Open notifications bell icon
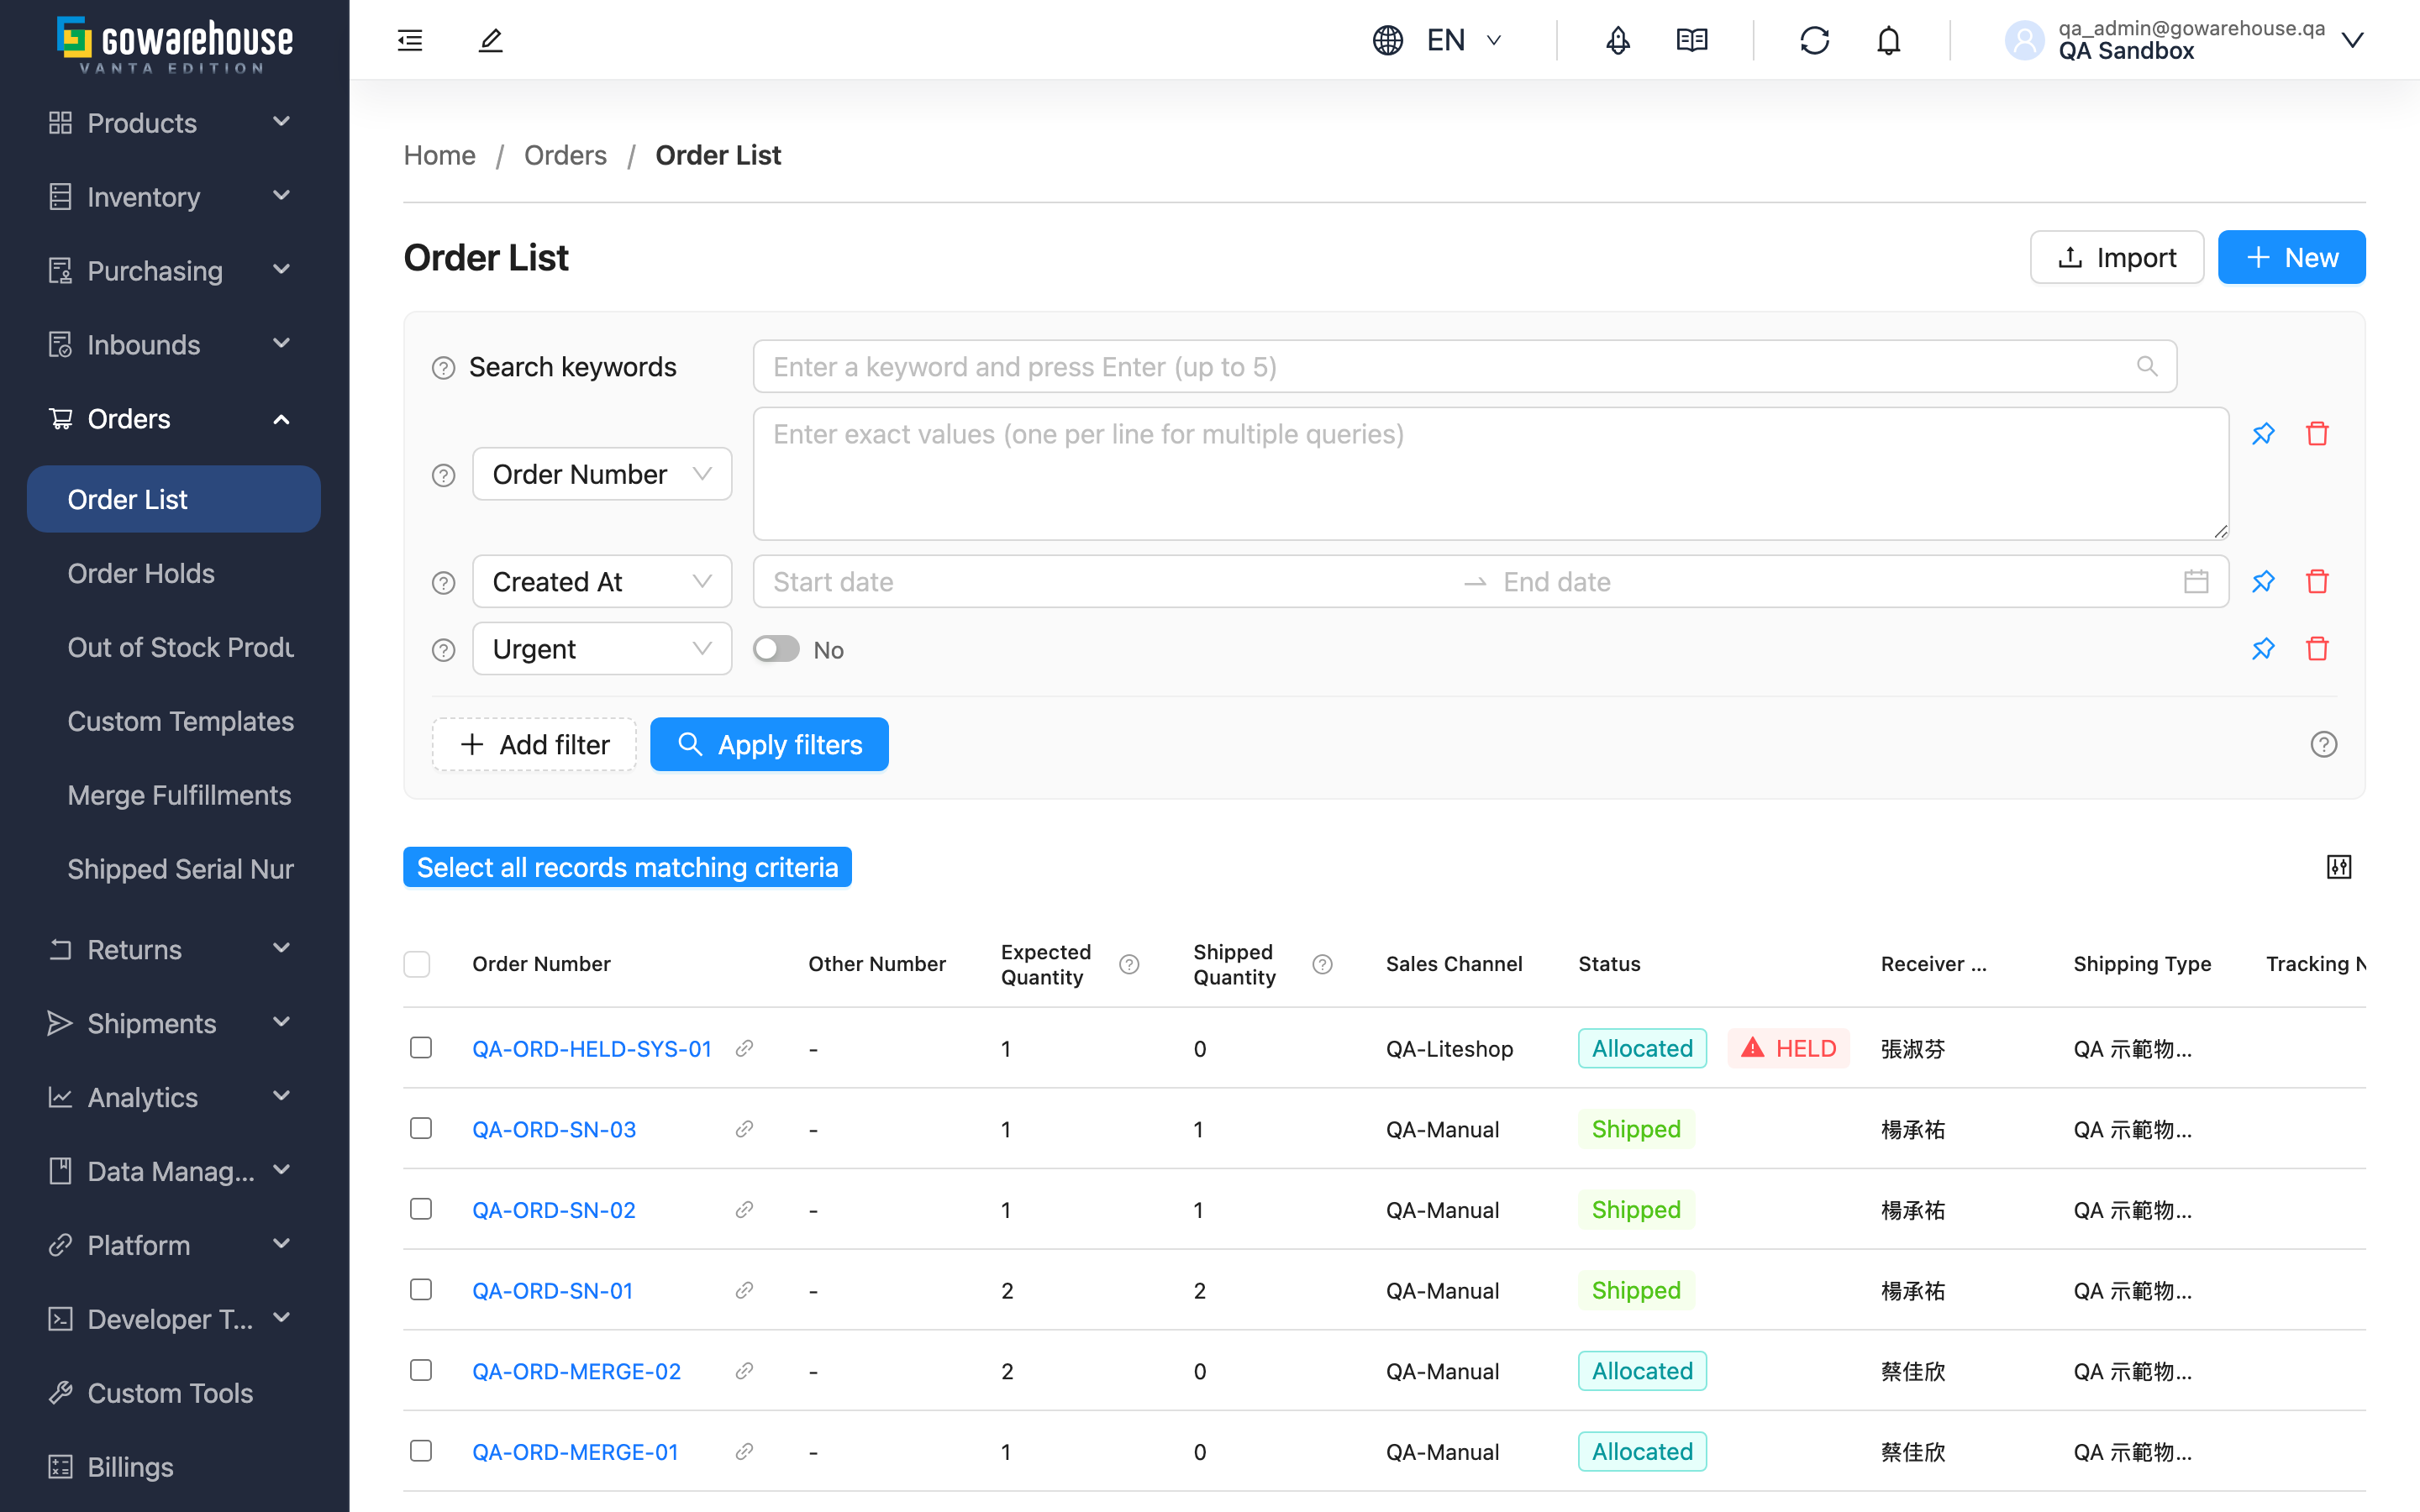This screenshot has width=2420, height=1512. [1888, 40]
